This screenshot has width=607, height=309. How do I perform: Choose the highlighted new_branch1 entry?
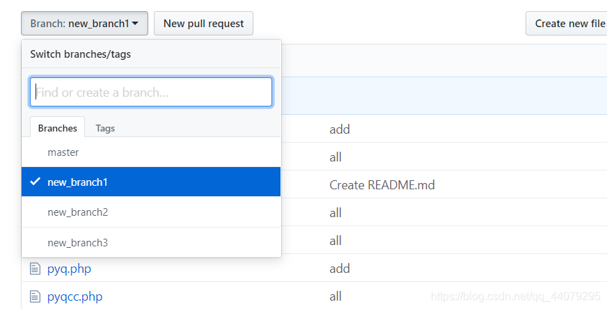[x=151, y=182]
